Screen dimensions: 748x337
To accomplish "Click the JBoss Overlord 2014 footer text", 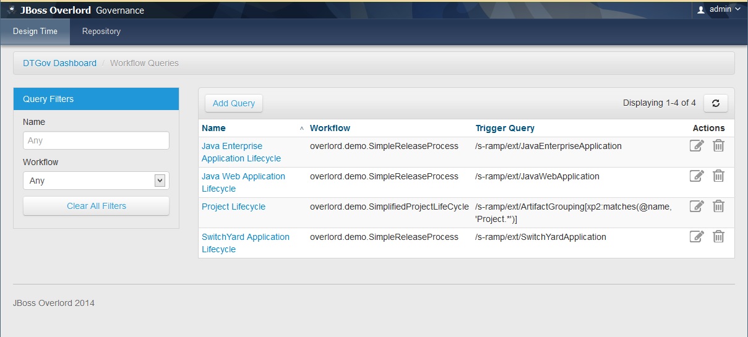I will tap(54, 303).
